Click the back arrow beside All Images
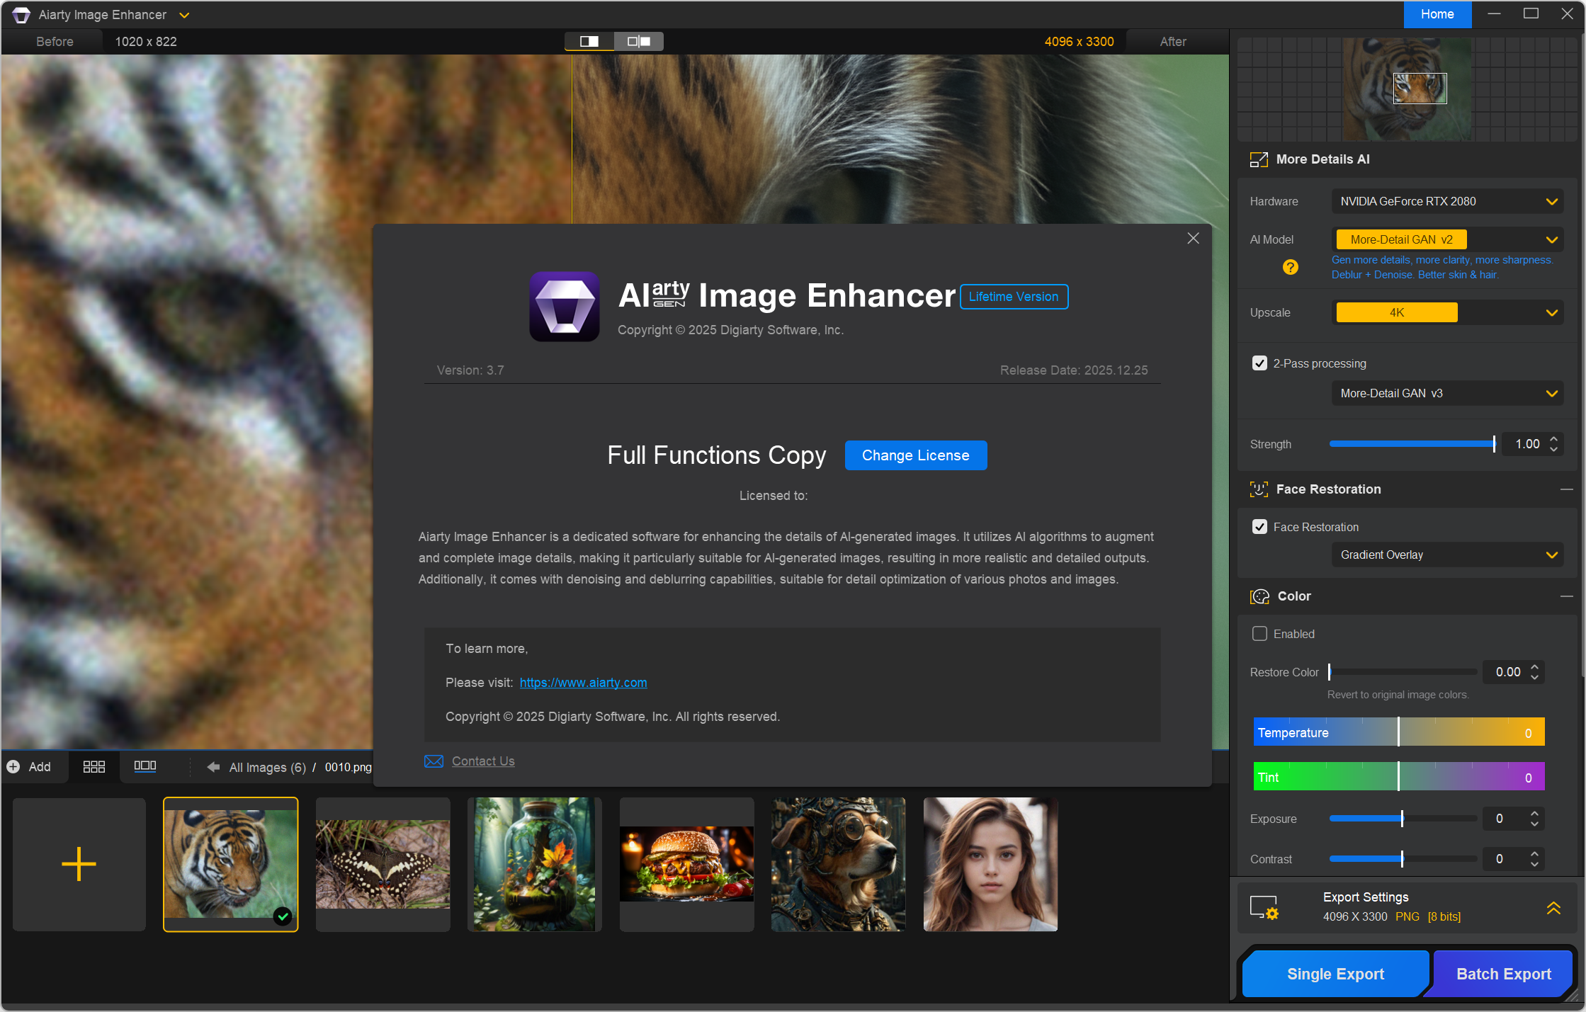1586x1012 pixels. 213,767
